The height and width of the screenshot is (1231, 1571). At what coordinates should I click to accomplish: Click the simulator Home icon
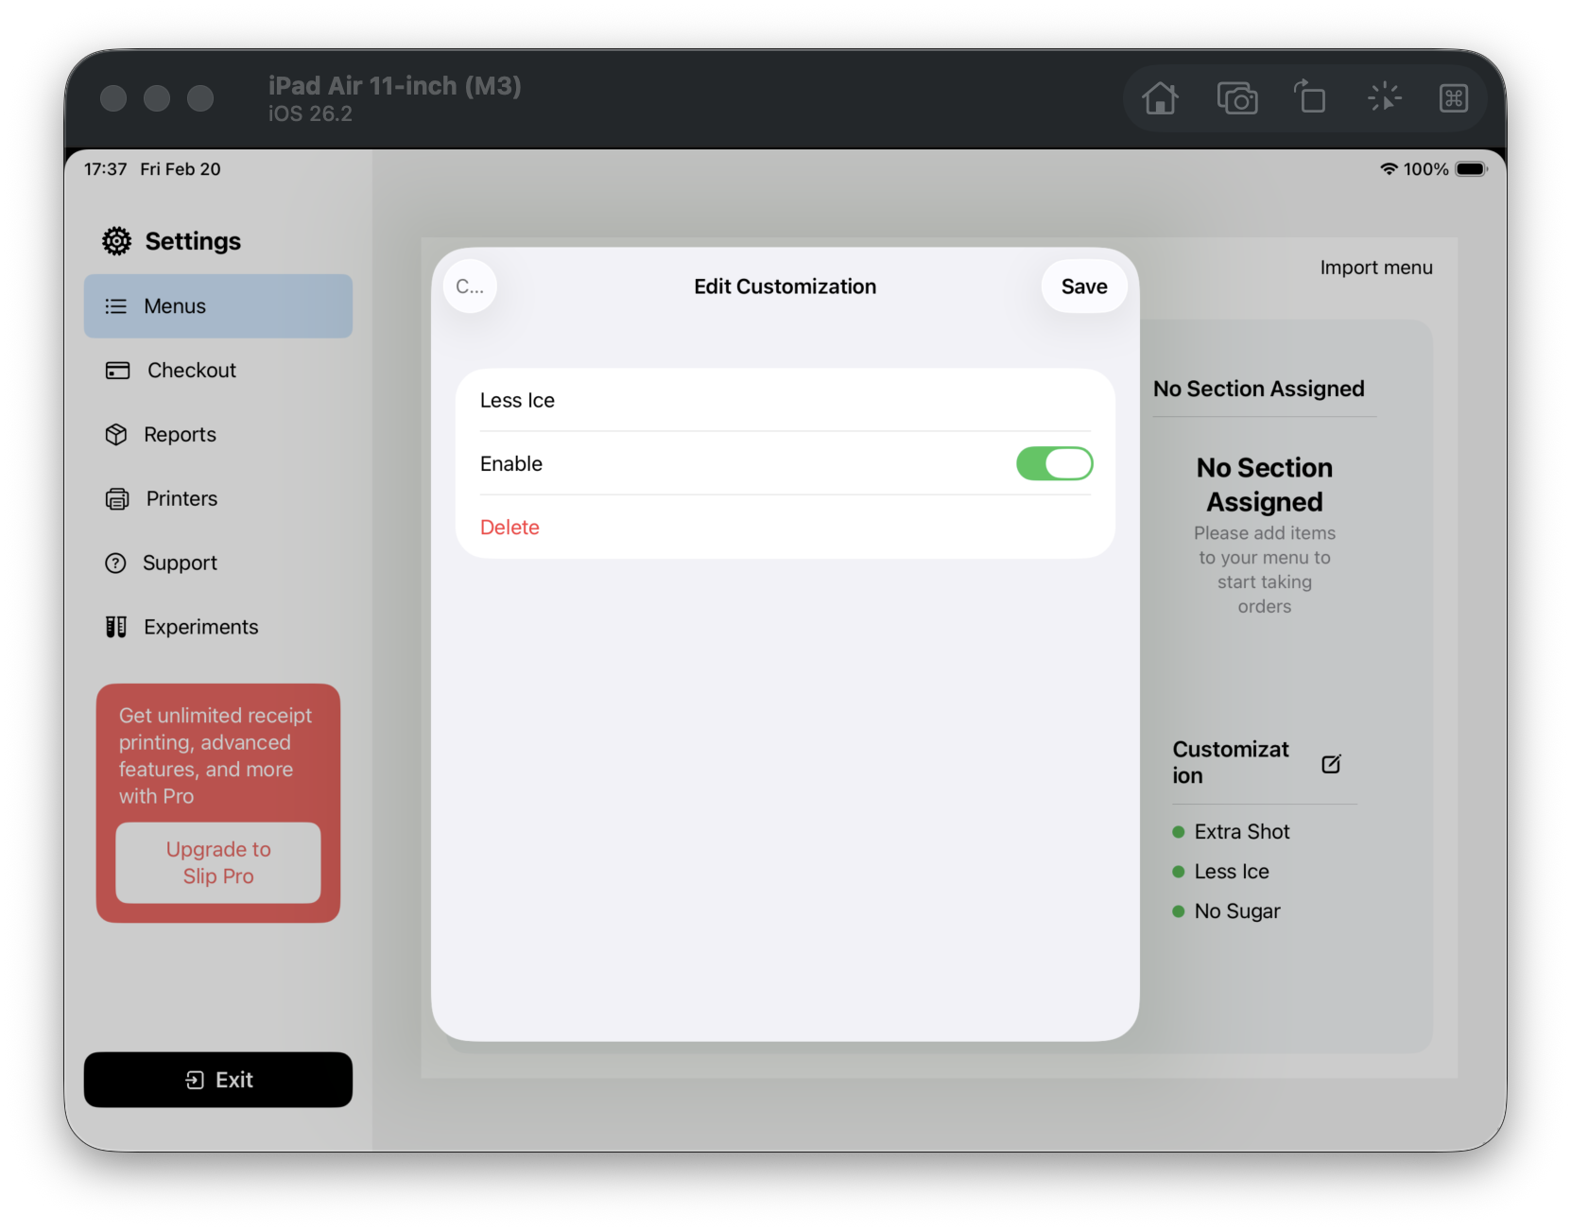click(1160, 98)
